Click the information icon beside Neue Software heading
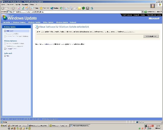 [37, 27]
